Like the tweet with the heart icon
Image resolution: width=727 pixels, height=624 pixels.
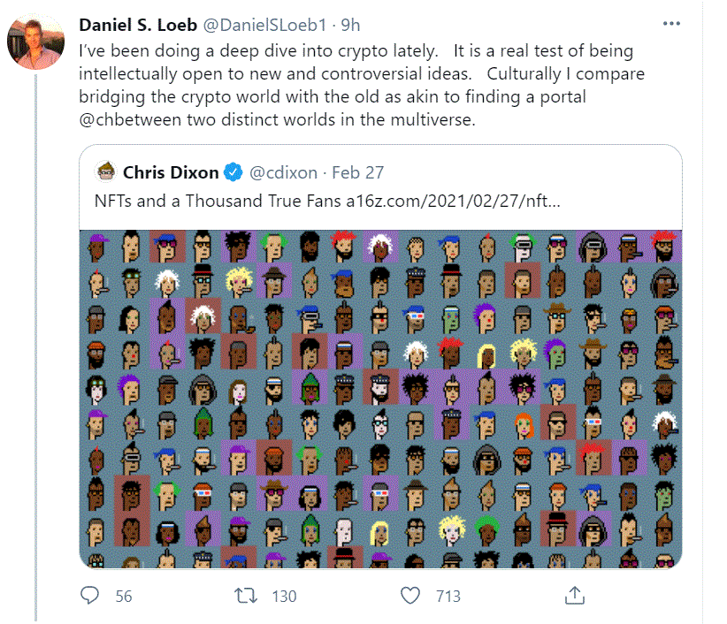click(x=410, y=596)
